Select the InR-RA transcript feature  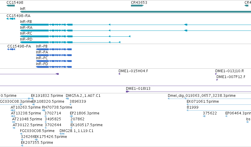coord(135,31)
